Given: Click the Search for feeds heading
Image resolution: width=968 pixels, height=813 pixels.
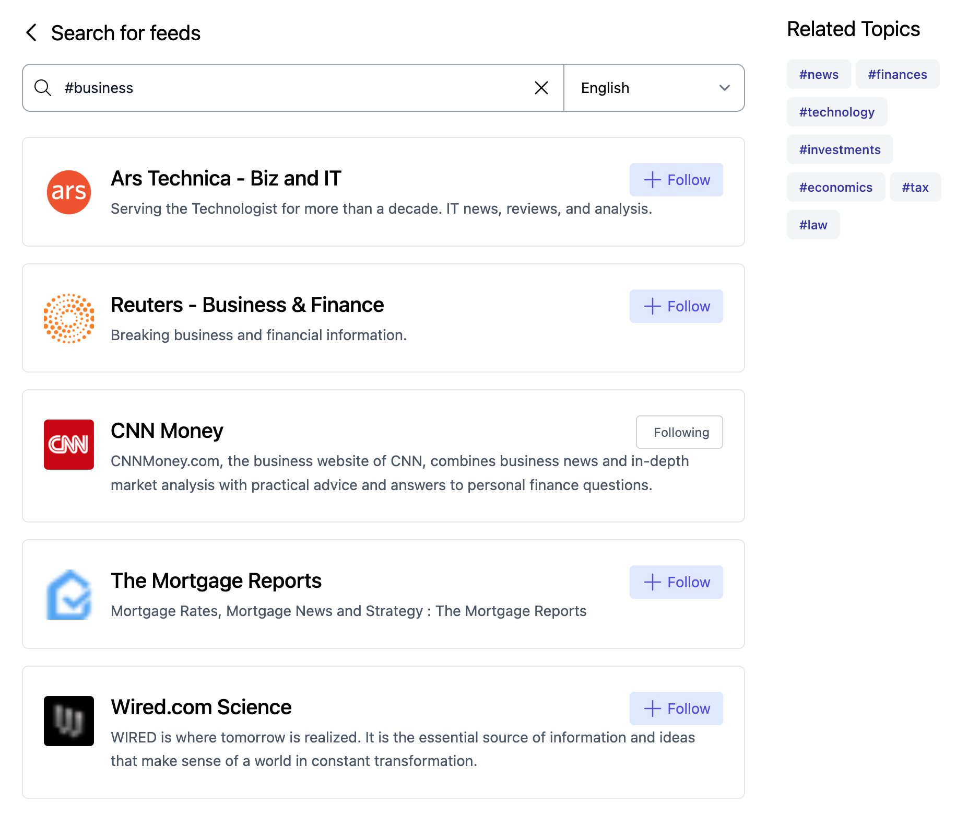Looking at the screenshot, I should coord(126,33).
